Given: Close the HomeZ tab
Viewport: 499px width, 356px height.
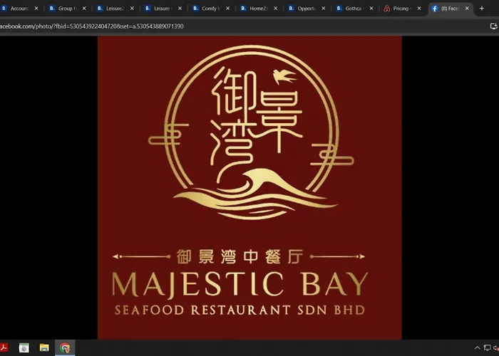Looking at the screenshot, I should [x=276, y=9].
